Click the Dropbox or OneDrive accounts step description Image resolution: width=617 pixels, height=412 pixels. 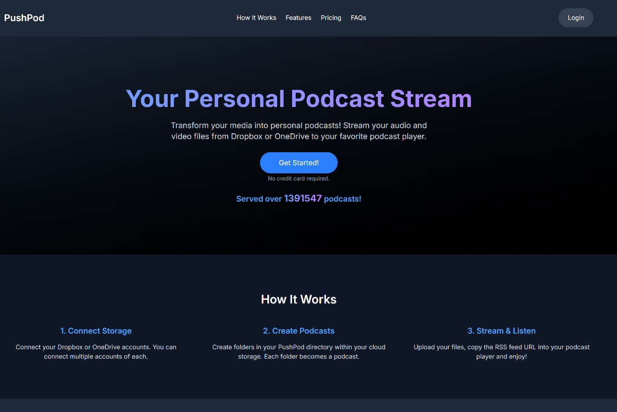coord(96,352)
